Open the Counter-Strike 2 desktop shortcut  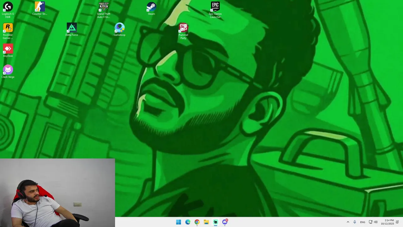[x=40, y=10]
